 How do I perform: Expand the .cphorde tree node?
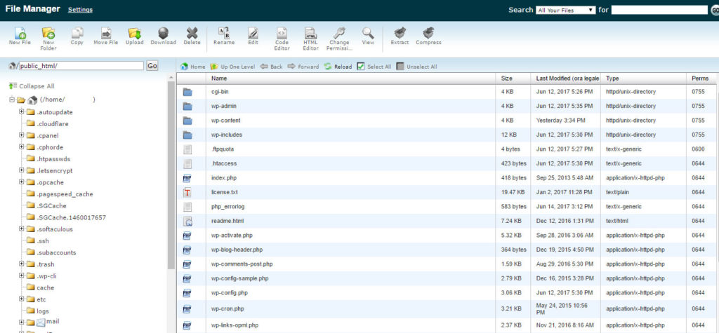pos(22,147)
